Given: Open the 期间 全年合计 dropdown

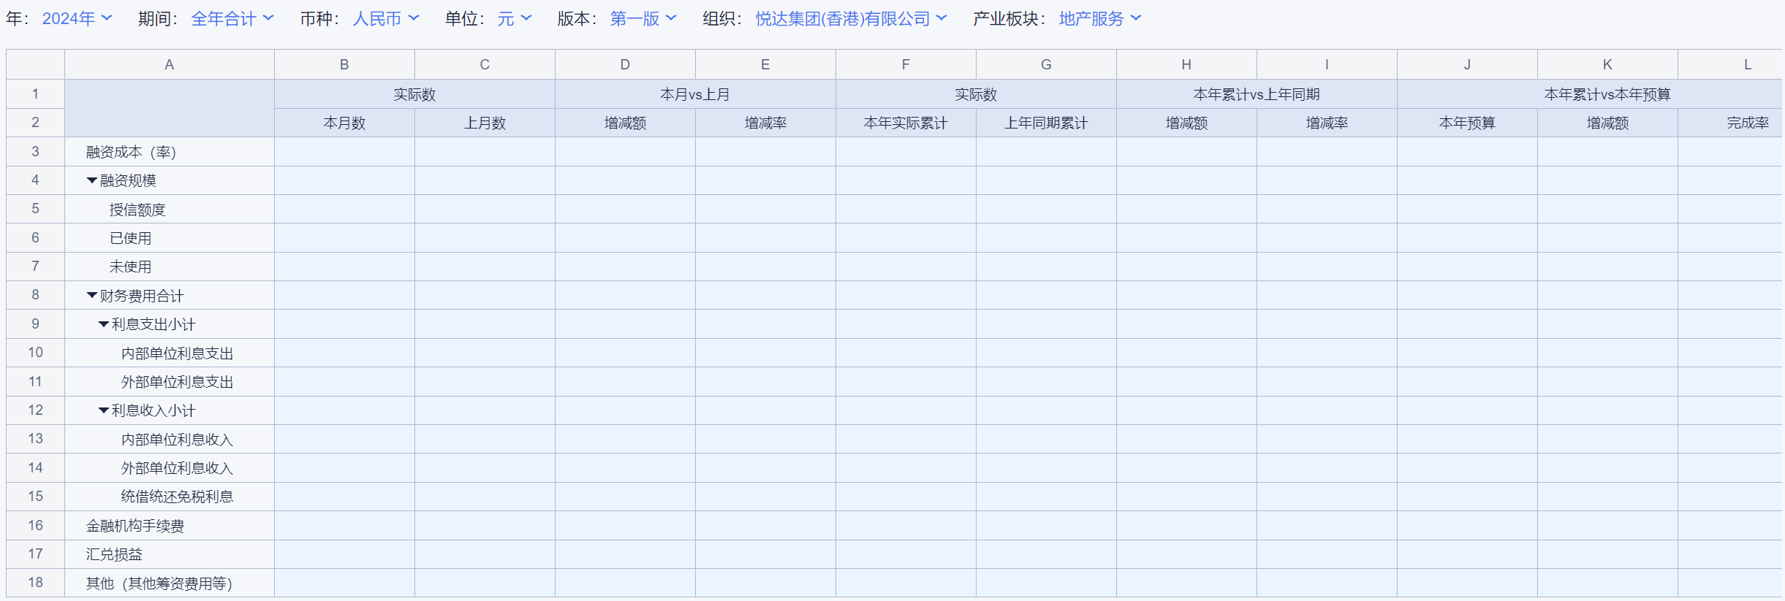Looking at the screenshot, I should click(x=232, y=19).
